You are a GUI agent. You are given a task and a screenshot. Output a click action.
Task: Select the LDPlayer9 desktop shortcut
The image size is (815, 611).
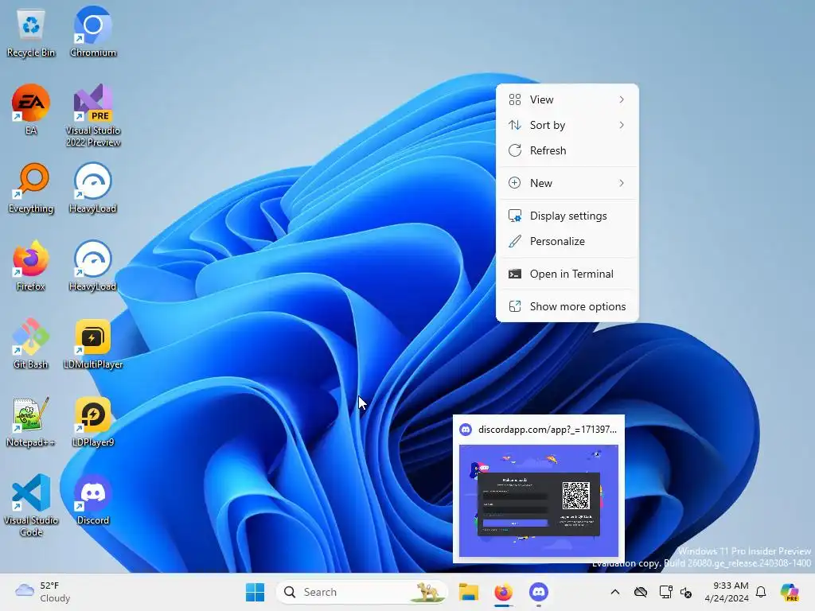93,422
